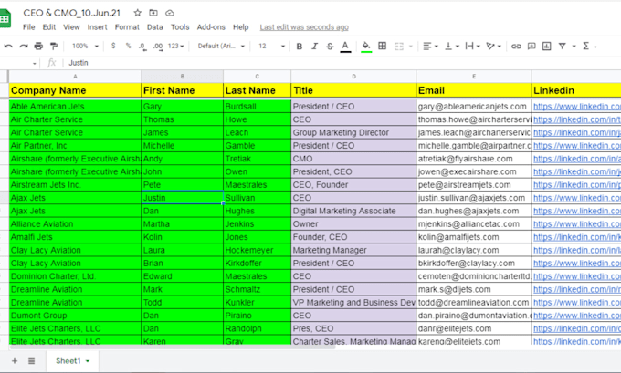
Task: Apply currency format with dollar icon
Action: tap(113, 46)
